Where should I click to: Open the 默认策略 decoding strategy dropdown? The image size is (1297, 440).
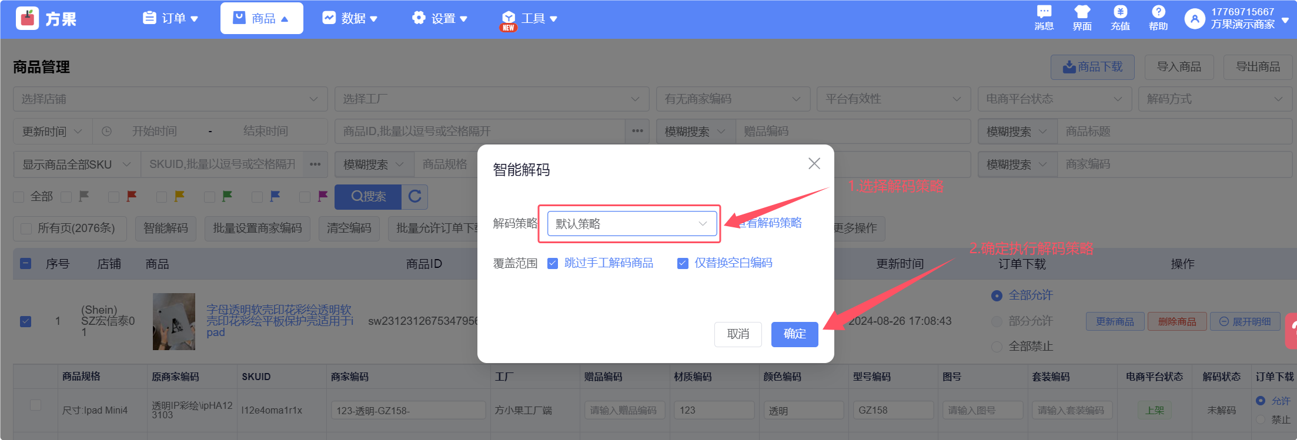pos(632,224)
